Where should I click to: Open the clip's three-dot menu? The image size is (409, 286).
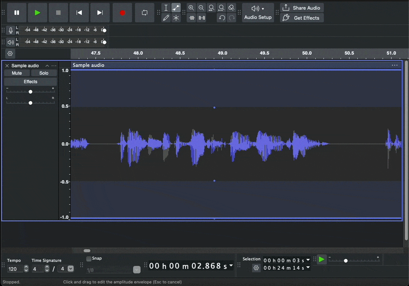(394, 65)
